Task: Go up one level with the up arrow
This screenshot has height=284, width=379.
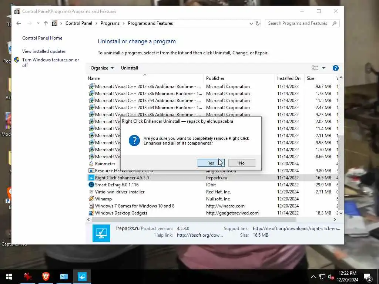Action: [x=46, y=23]
